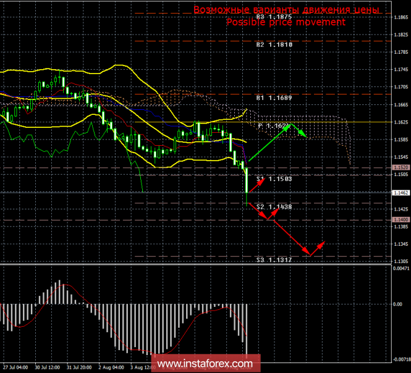Click 1.1745 on the price axis
Screen dimensions: 411x373
coord(401,70)
